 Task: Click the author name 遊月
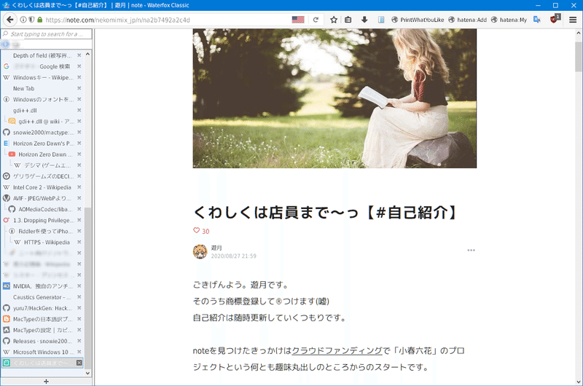click(216, 248)
